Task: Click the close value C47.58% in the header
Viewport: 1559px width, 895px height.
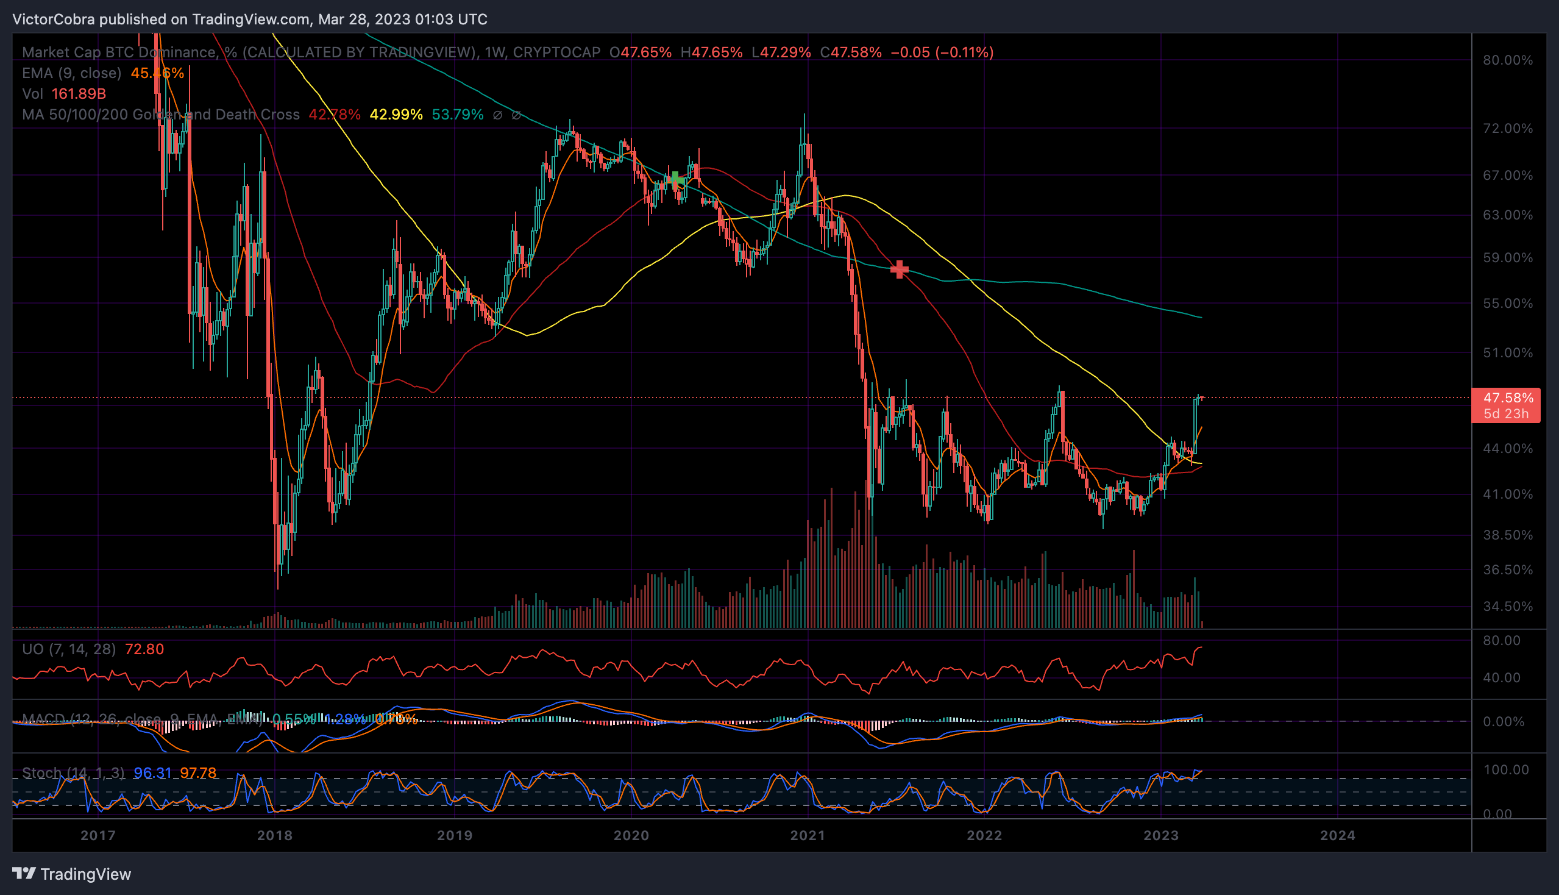Action: [x=850, y=52]
